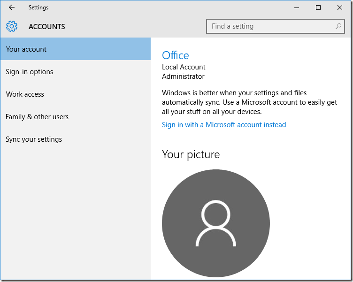Viewport: 353px width, 282px height.
Task: Select Your account in the sidebar
Action: (76, 49)
